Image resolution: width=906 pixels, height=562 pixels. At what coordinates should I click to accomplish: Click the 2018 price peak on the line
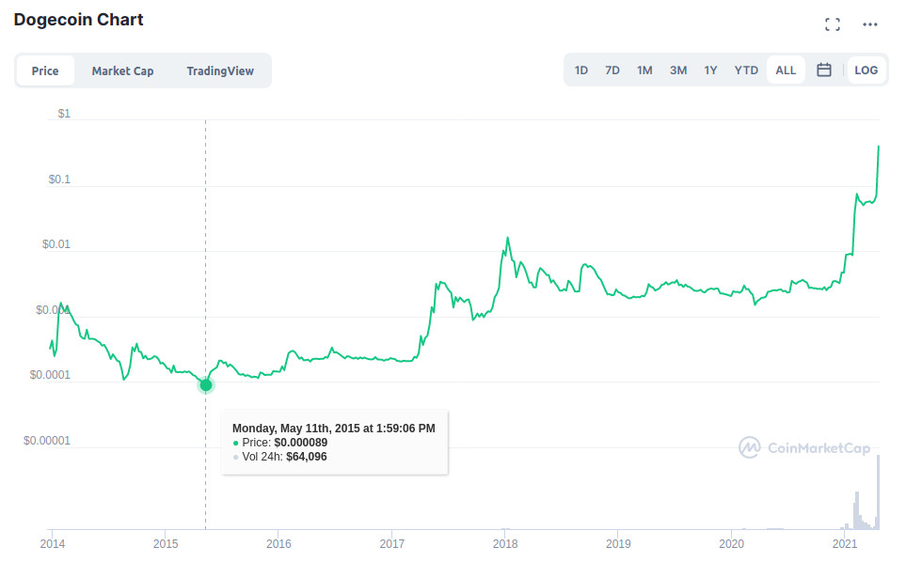click(x=507, y=238)
